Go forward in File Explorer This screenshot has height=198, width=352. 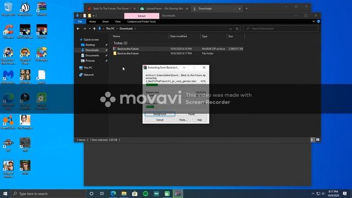[x=84, y=29]
